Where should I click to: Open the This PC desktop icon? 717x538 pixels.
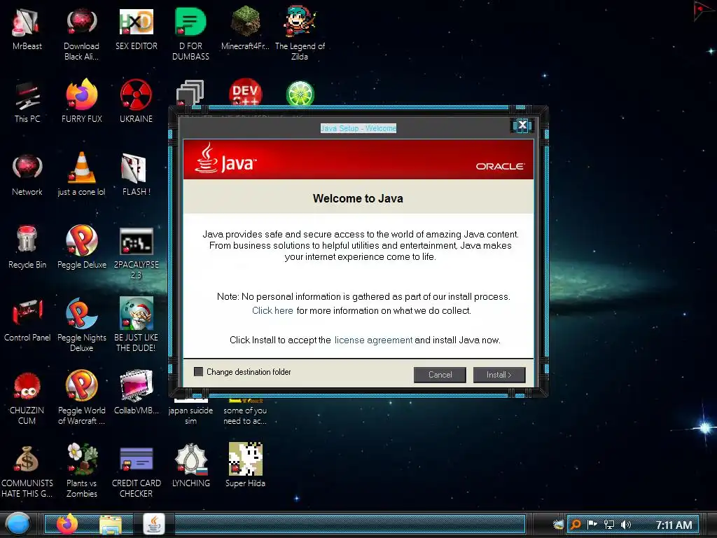point(27,102)
